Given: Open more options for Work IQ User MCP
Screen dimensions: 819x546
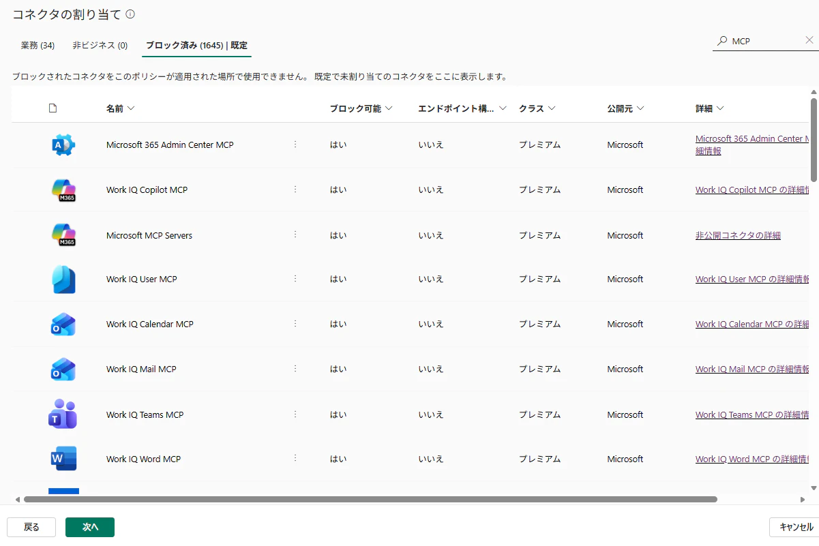Looking at the screenshot, I should coord(295,278).
